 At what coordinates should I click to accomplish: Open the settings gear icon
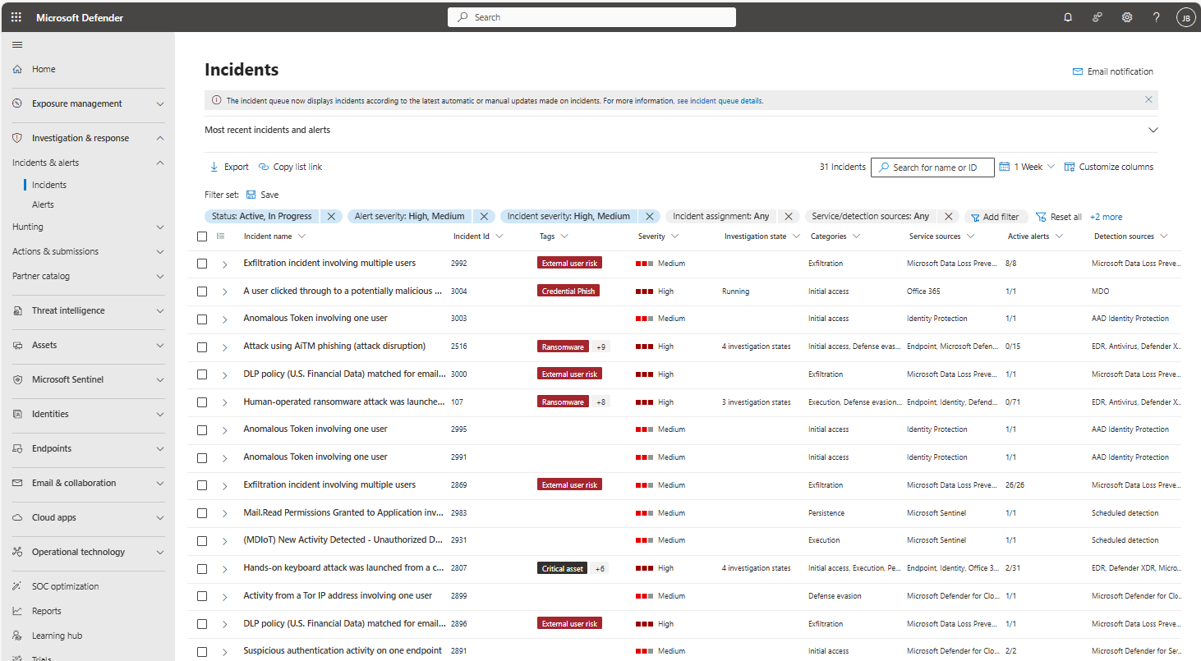point(1127,17)
